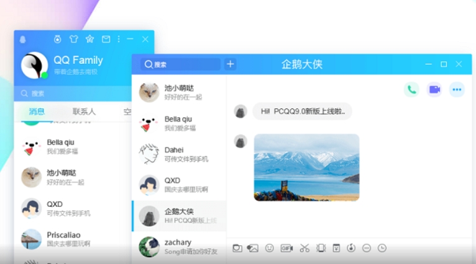Click the send picture icon

click(252, 249)
